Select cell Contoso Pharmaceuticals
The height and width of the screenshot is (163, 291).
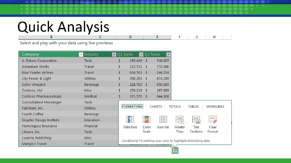[x=51, y=96]
